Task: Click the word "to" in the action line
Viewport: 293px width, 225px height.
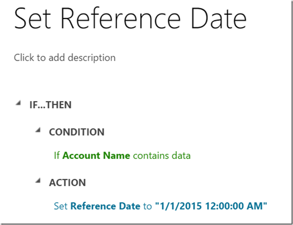Action: [x=147, y=206]
